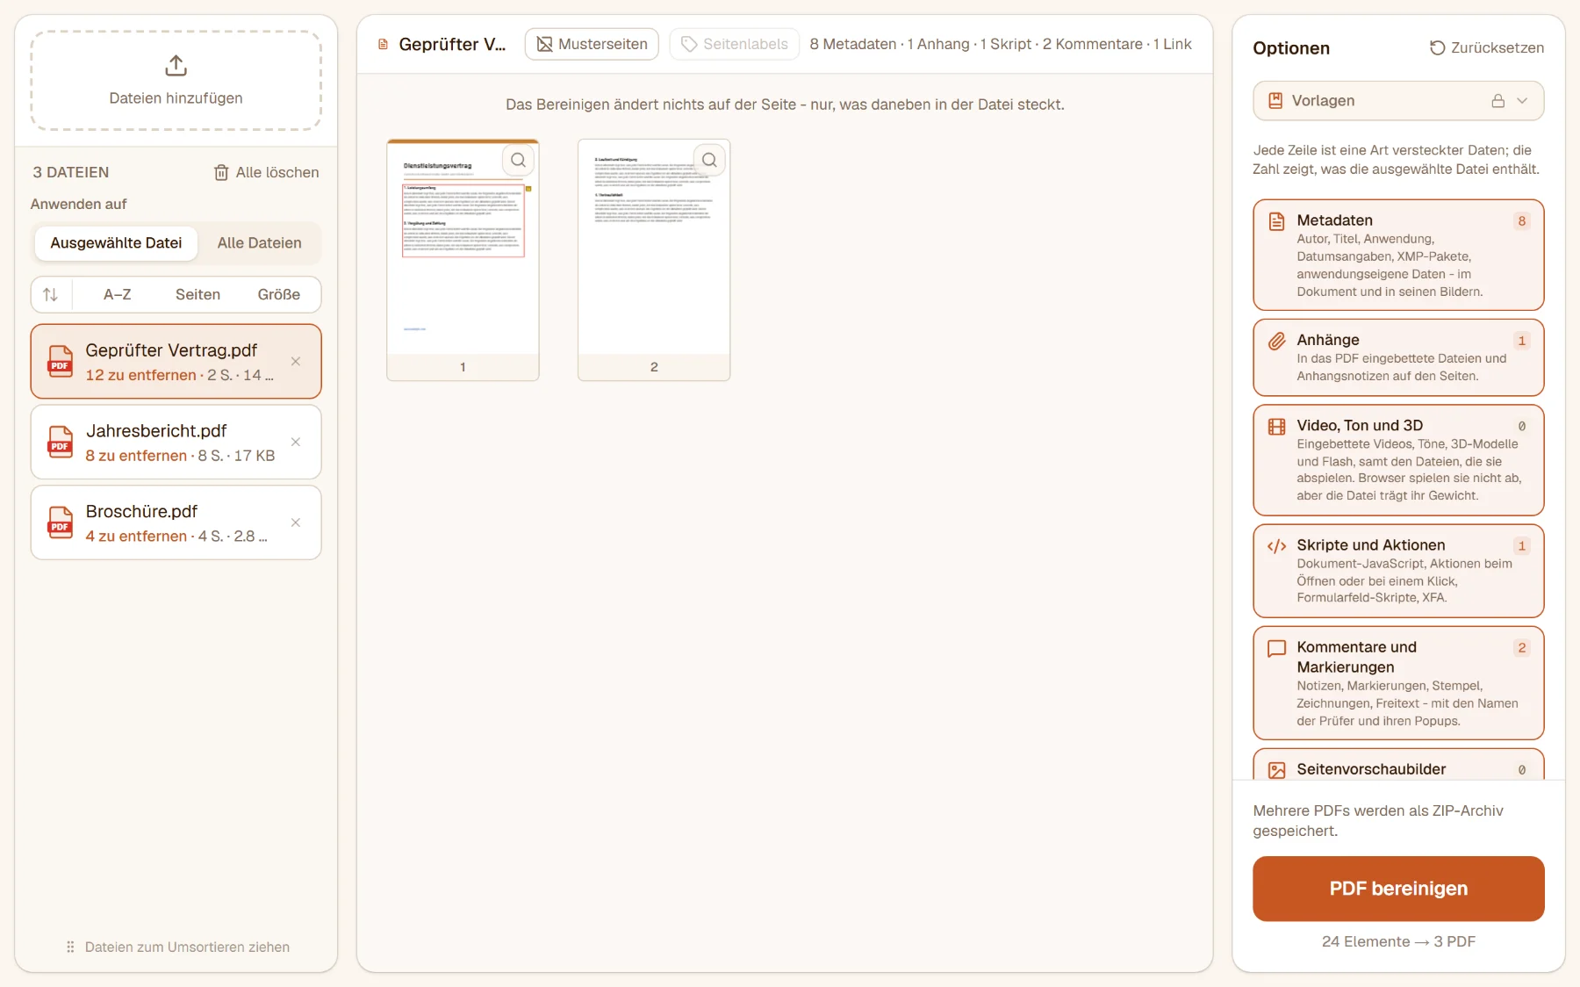This screenshot has height=987, width=1580.
Task: Open the Vorlagen dropdown
Action: (1398, 101)
